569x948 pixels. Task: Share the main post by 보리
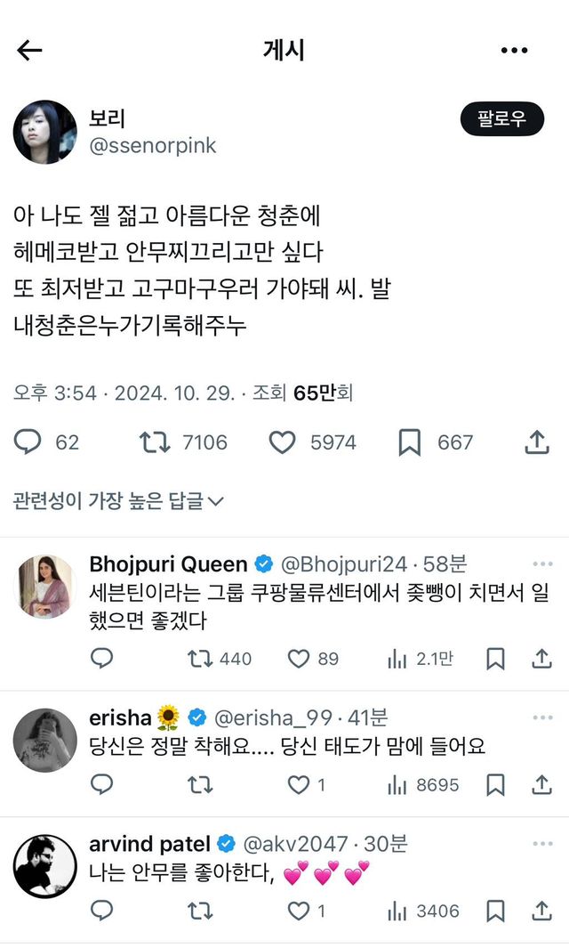(536, 442)
